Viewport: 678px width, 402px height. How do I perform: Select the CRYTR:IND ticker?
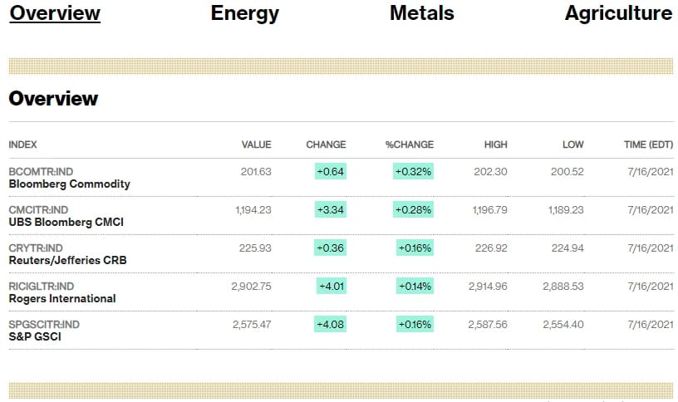click(36, 248)
